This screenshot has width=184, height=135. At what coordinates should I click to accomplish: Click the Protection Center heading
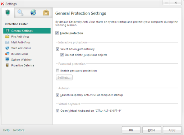click(x=16, y=24)
